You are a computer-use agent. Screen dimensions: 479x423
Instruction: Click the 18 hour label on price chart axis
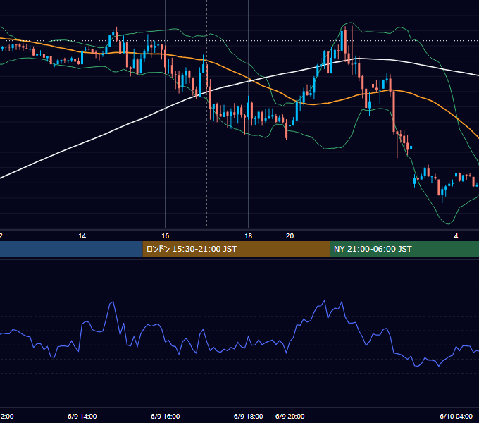pos(249,235)
